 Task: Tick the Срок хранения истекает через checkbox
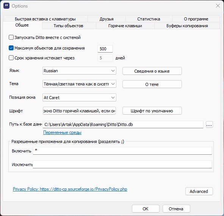click(x=11, y=58)
